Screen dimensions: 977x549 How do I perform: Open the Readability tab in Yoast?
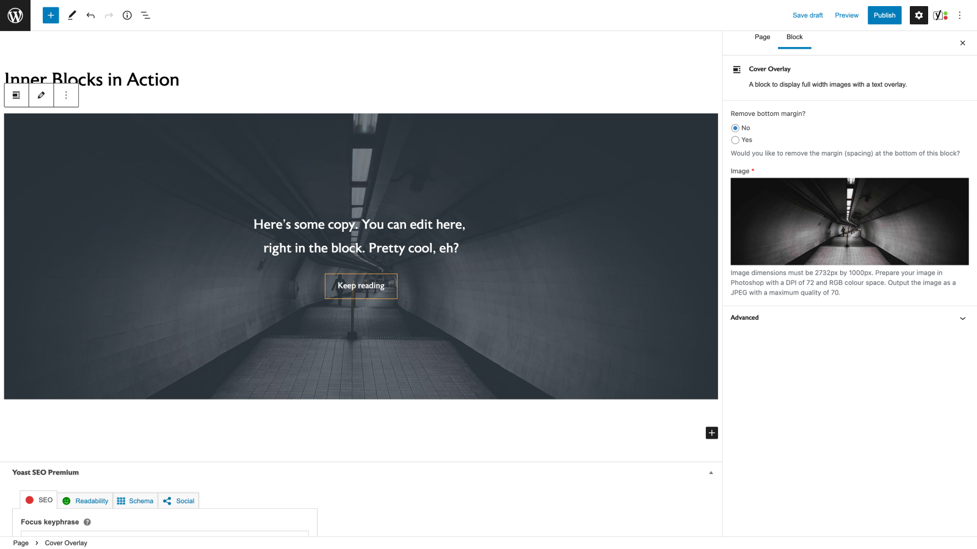85,501
